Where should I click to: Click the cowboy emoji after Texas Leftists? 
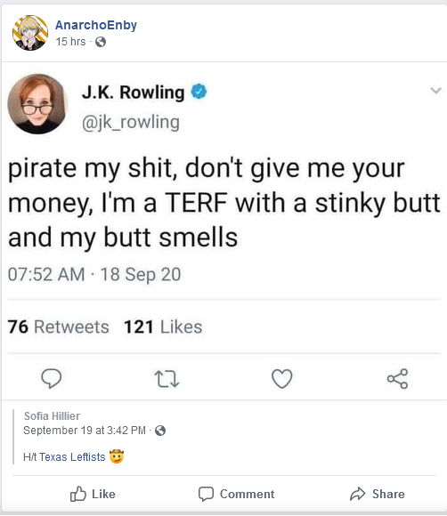pyautogui.click(x=117, y=456)
